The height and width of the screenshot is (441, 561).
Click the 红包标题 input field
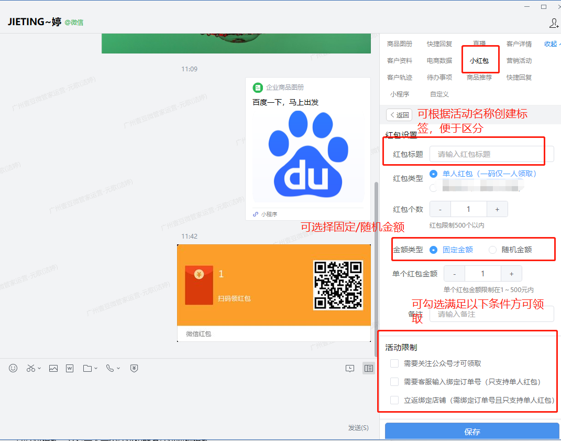(x=490, y=154)
